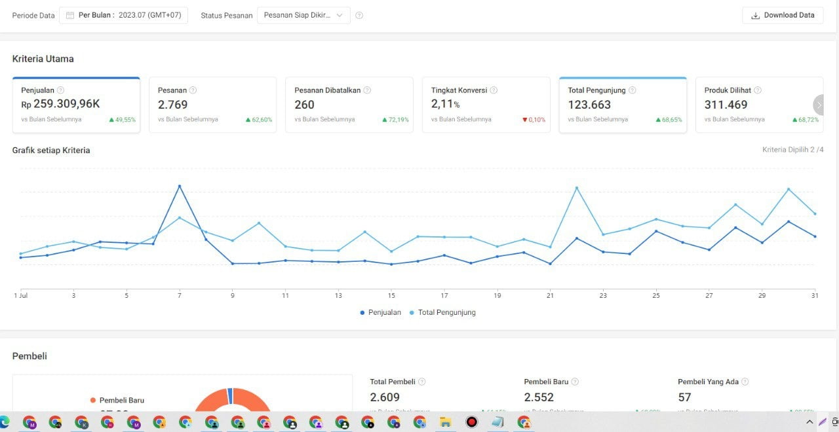Click Total Pengunjung data point on 30 Jul

coord(789,189)
